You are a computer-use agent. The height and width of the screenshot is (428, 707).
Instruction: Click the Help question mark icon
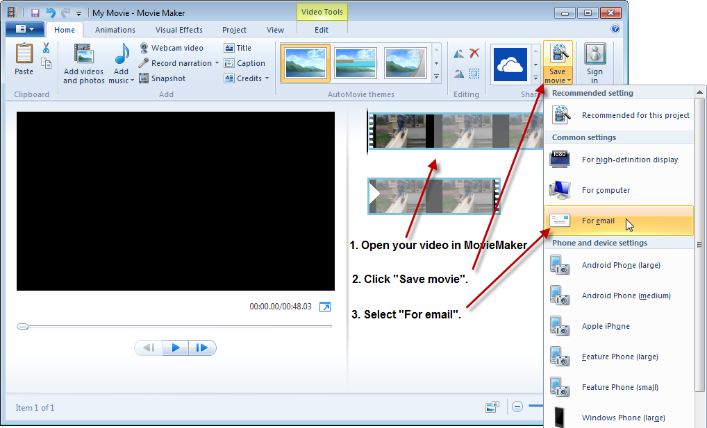615,29
